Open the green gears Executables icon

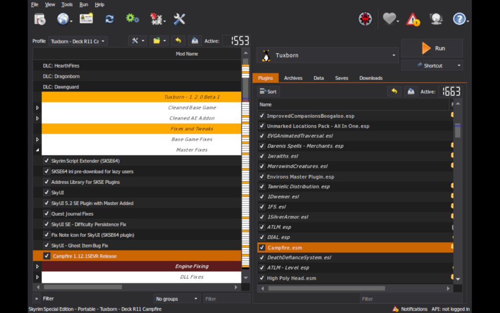coord(132,19)
